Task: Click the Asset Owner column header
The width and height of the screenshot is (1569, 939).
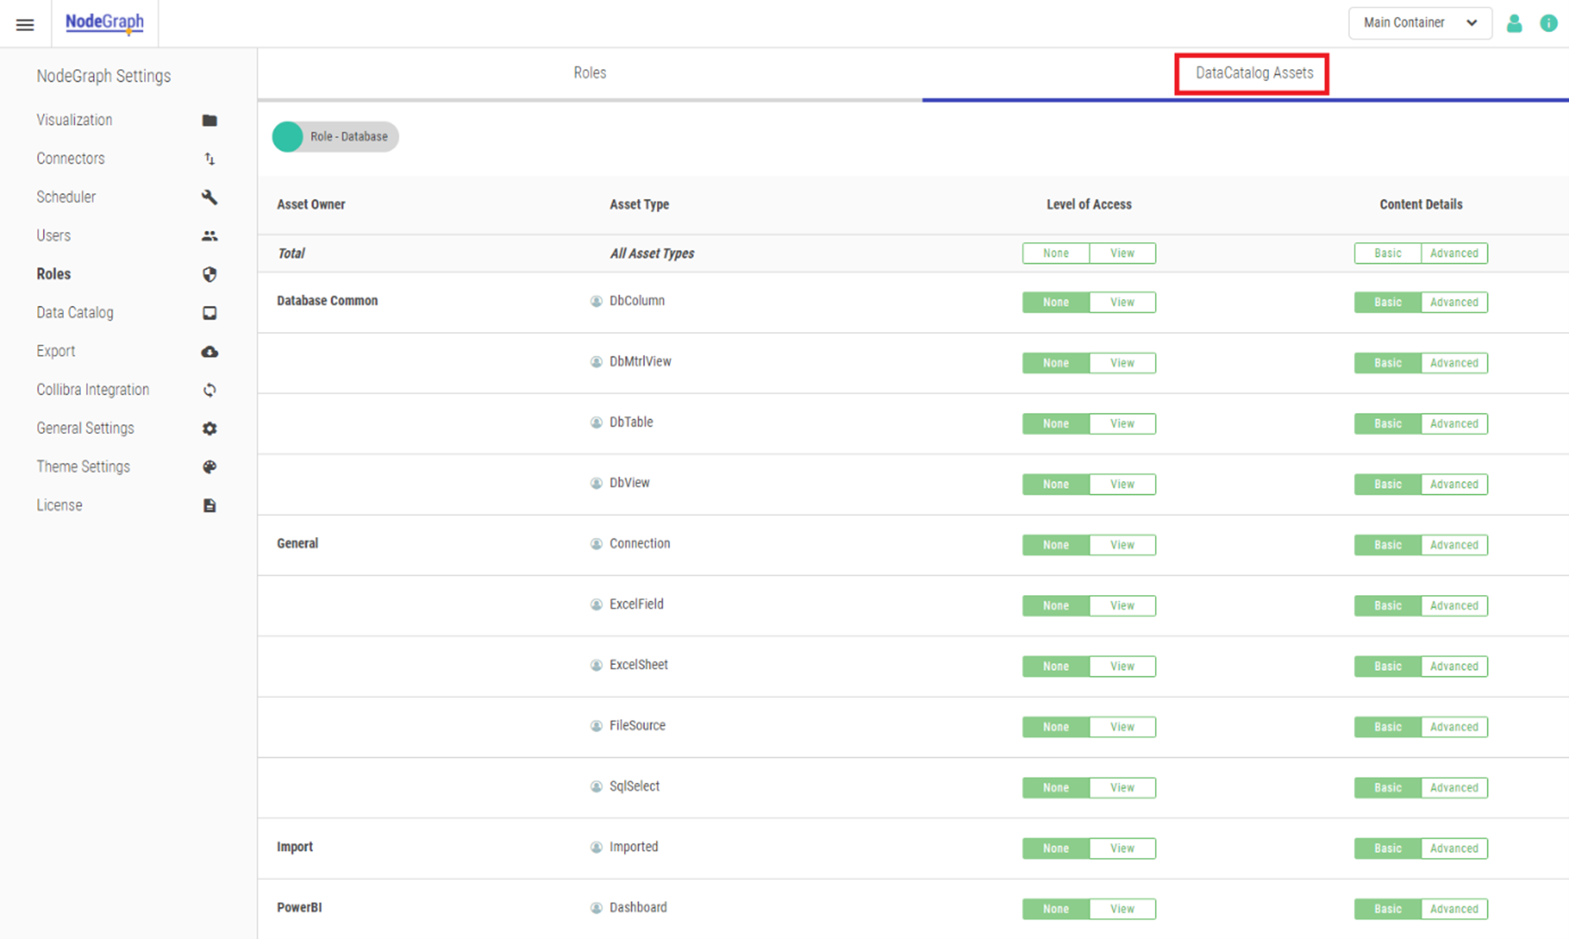Action: (311, 205)
